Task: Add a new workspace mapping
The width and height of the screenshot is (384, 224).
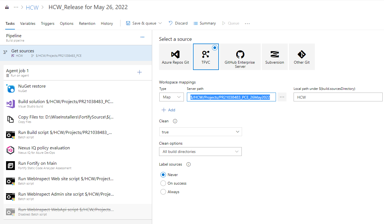Action: click(168, 110)
